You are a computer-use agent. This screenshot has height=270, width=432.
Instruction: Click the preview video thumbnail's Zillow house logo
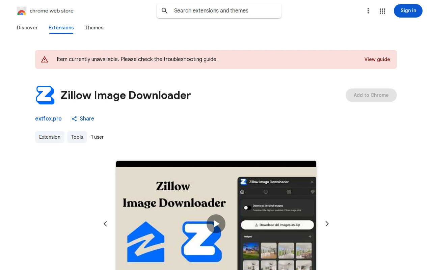[x=146, y=242]
